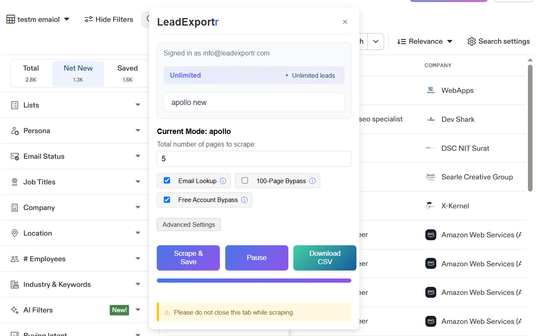Click the Company building icon
Viewport: 538px width, 336px height.
15,207
